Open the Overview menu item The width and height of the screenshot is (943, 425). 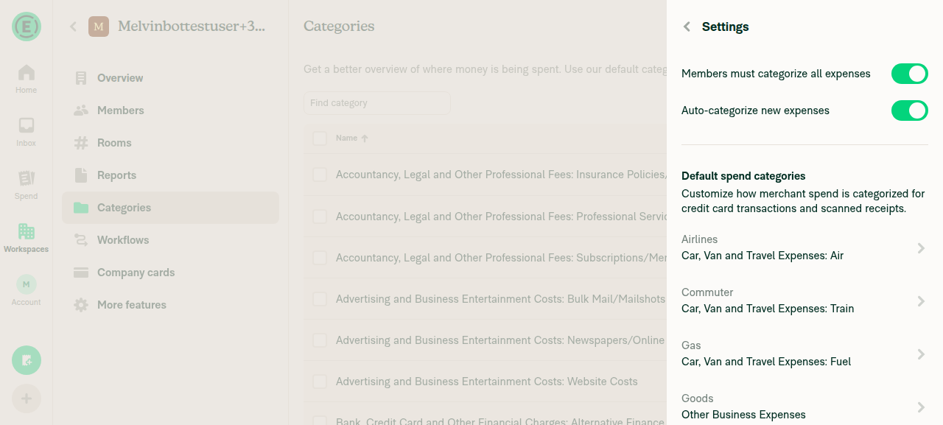coord(170,78)
